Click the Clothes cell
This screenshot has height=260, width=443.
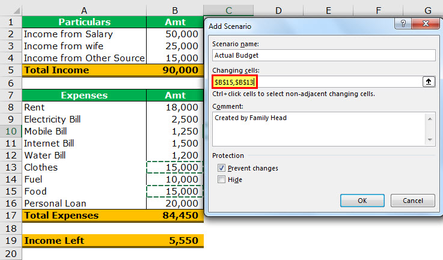pyautogui.click(x=84, y=168)
